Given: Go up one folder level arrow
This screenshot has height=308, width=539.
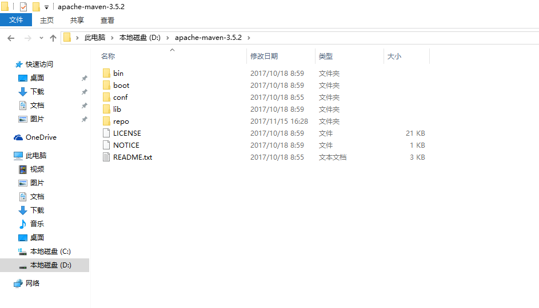Looking at the screenshot, I should [53, 38].
